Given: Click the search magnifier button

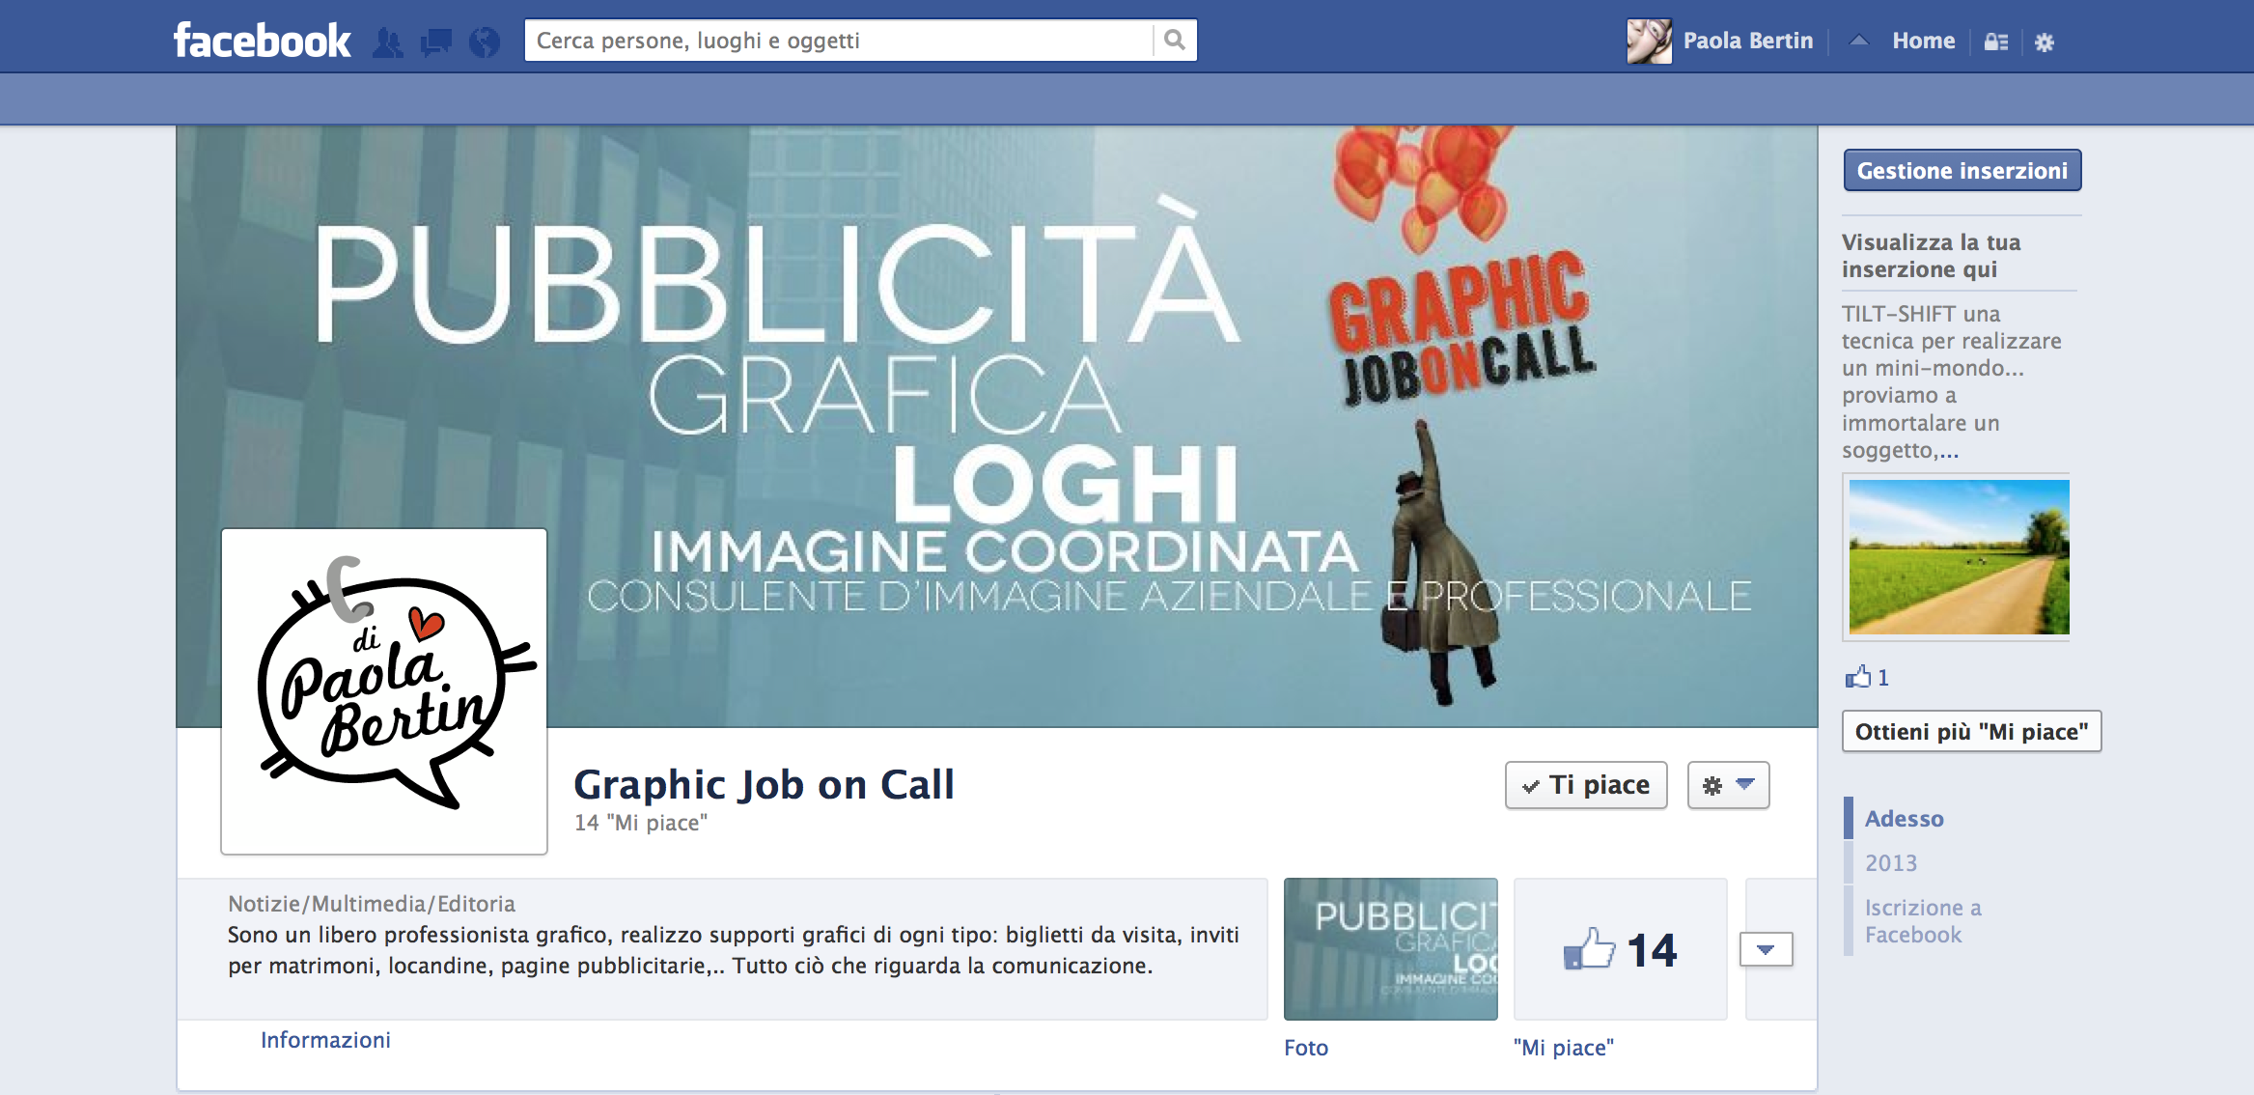Looking at the screenshot, I should (x=1174, y=40).
